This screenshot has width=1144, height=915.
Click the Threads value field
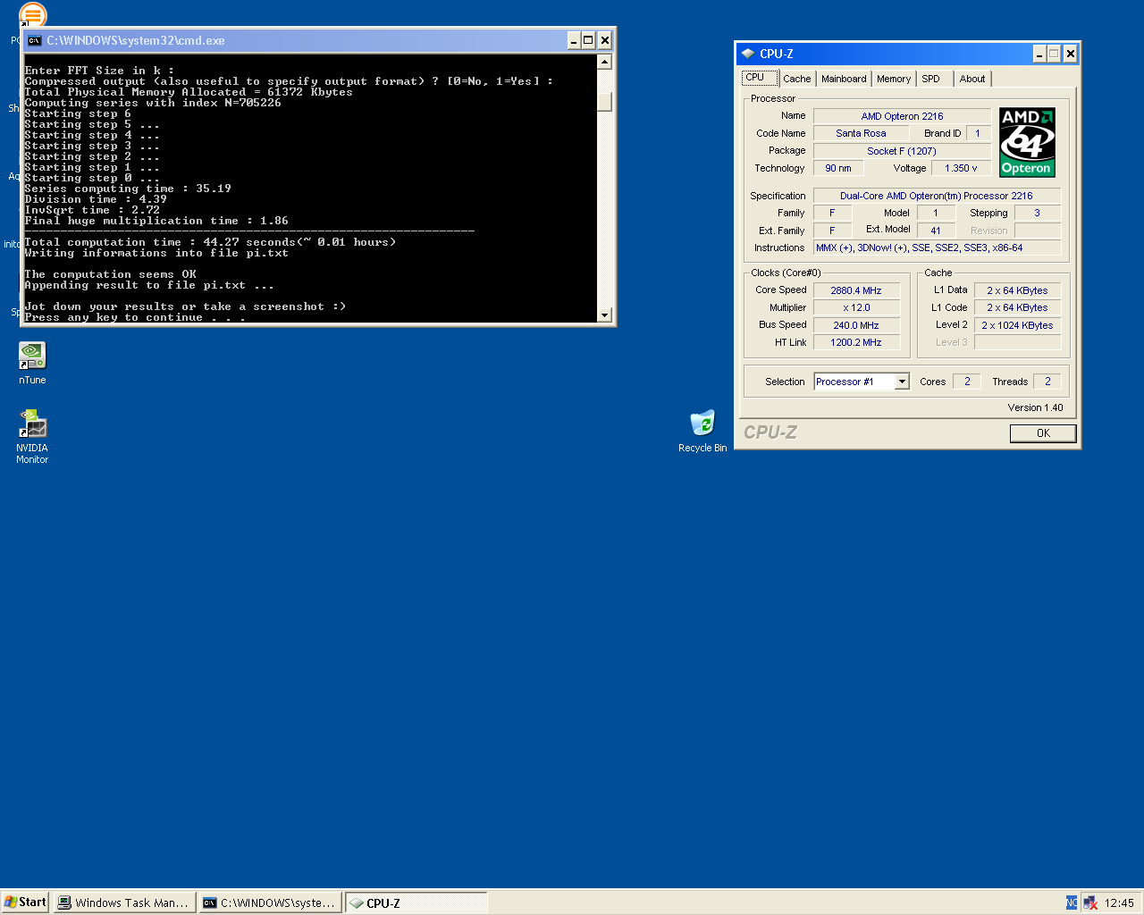coord(1047,382)
